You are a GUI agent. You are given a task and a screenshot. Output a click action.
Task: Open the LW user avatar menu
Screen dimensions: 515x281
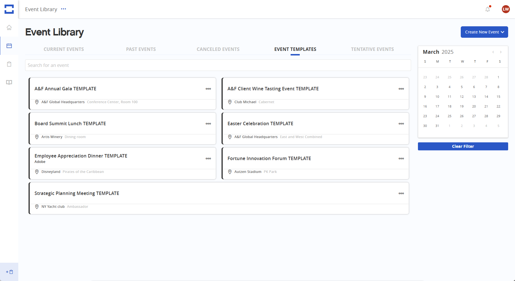pos(506,9)
